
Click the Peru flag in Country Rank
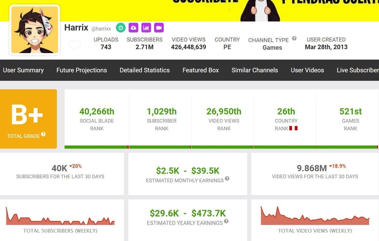(293, 128)
